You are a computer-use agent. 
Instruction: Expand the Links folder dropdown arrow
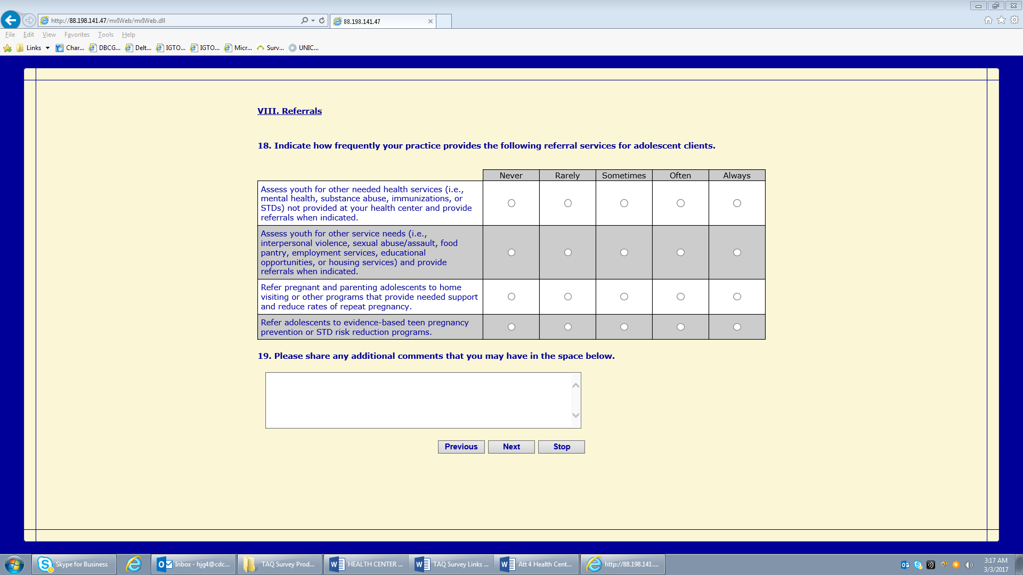pyautogui.click(x=47, y=48)
